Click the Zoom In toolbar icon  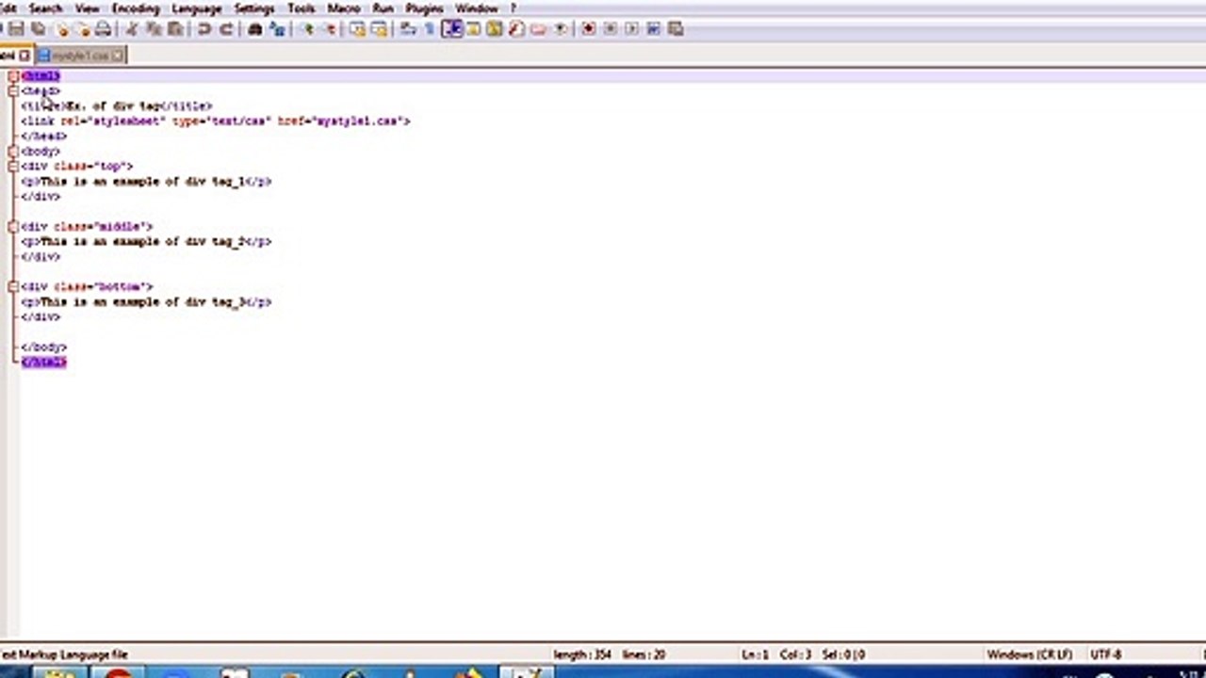click(307, 29)
